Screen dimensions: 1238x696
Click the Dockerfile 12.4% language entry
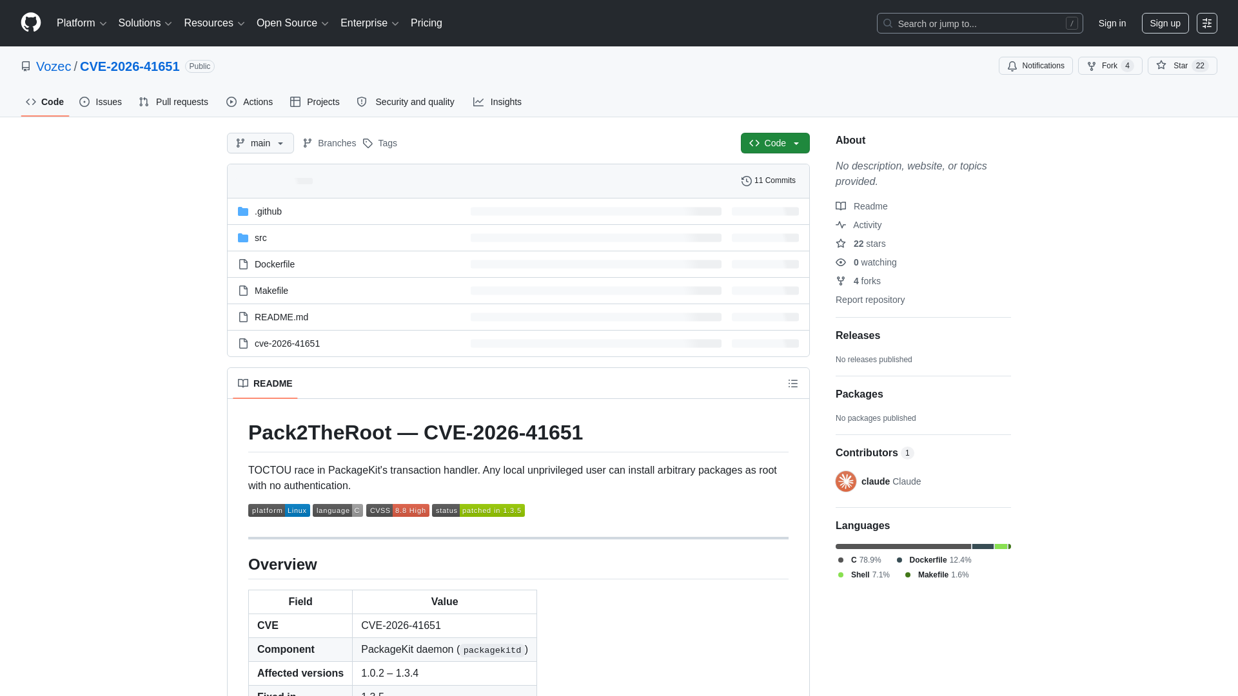[934, 560]
